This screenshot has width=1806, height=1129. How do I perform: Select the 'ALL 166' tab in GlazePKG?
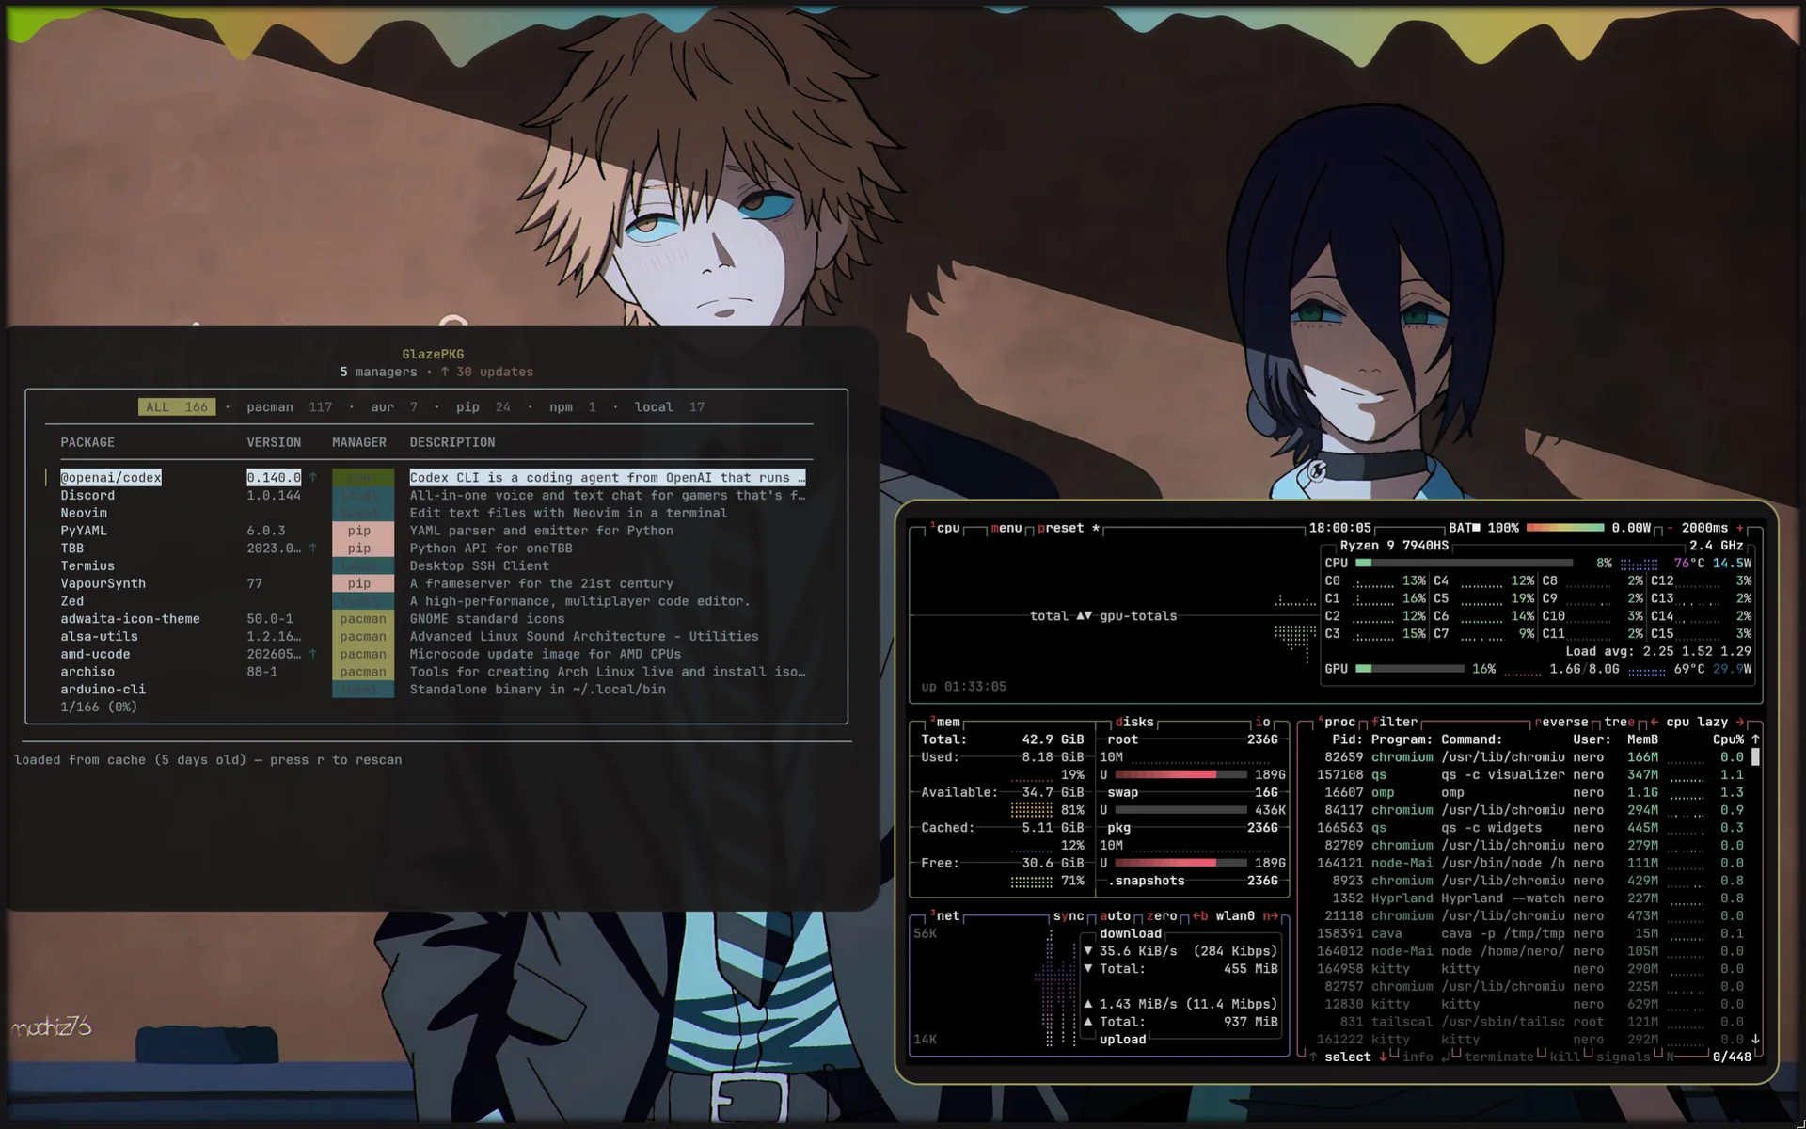(x=177, y=406)
